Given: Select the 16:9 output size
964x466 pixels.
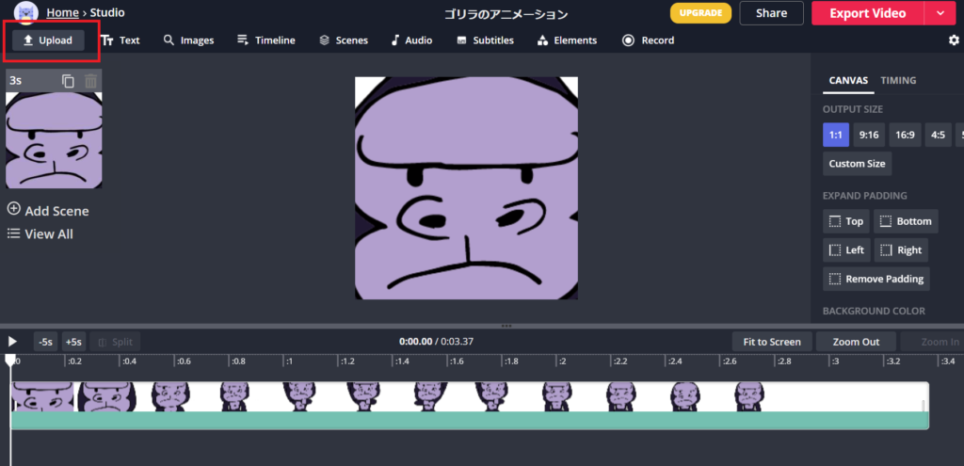Looking at the screenshot, I should (x=905, y=135).
